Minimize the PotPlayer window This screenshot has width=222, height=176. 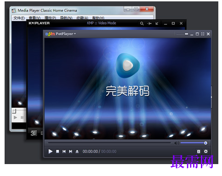tap(192, 34)
